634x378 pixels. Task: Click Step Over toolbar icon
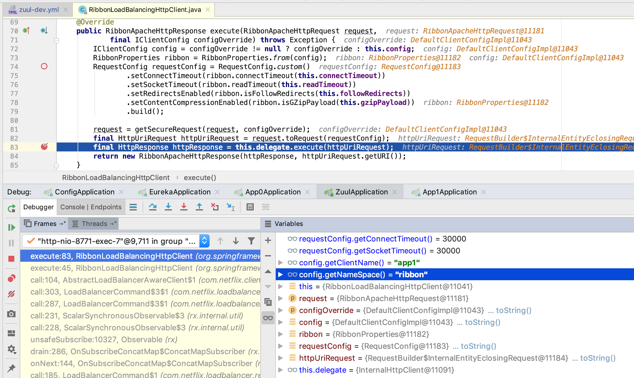pos(153,207)
